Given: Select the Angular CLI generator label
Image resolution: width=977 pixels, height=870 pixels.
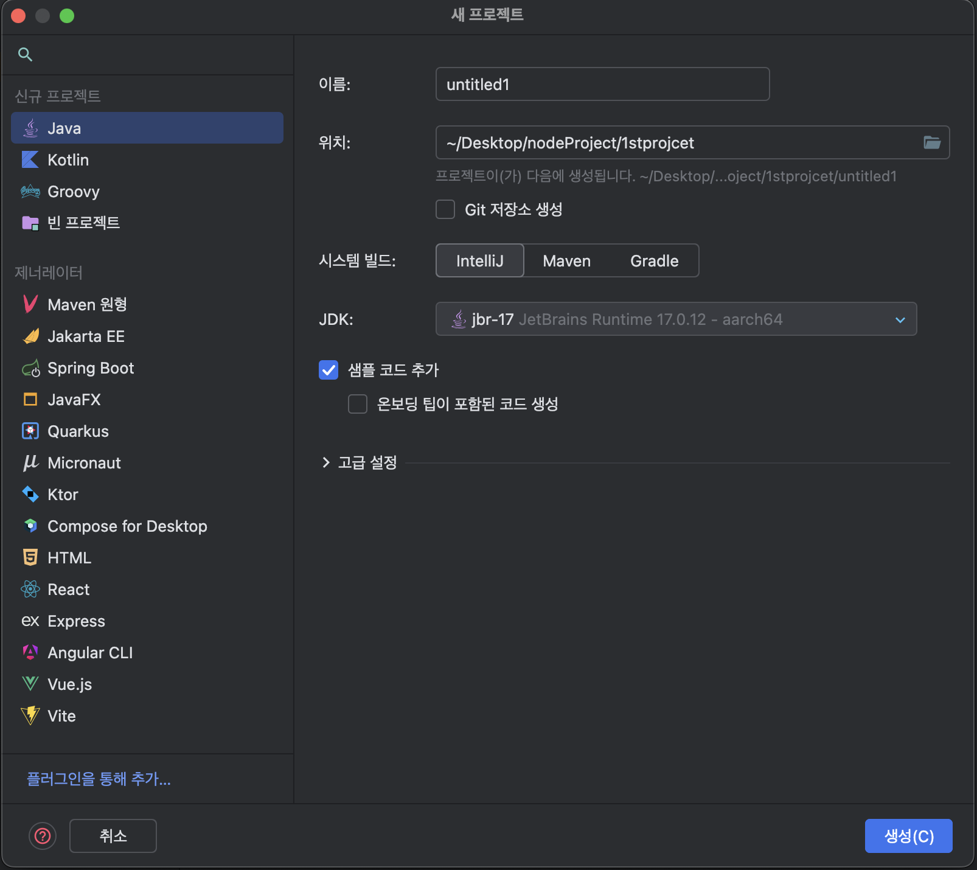Looking at the screenshot, I should 90,653.
